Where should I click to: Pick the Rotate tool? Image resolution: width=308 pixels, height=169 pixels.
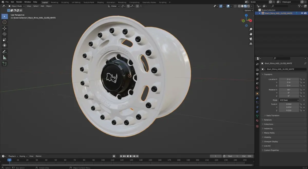(5, 34)
